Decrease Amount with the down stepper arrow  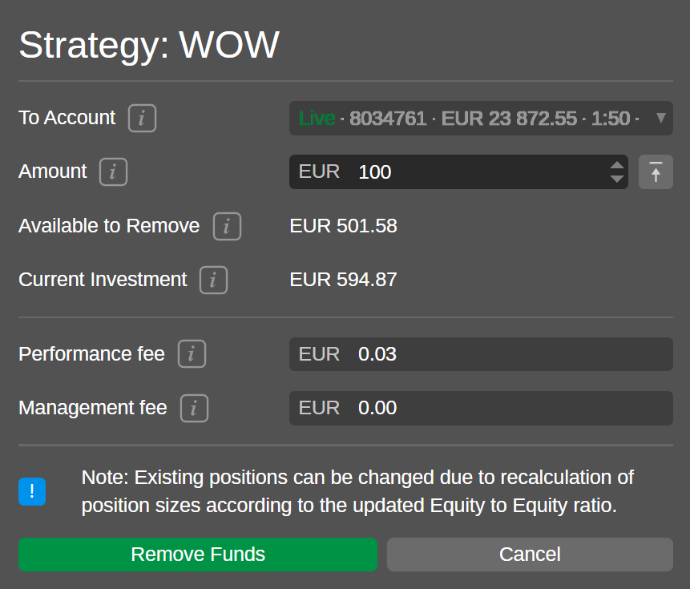[x=616, y=179]
